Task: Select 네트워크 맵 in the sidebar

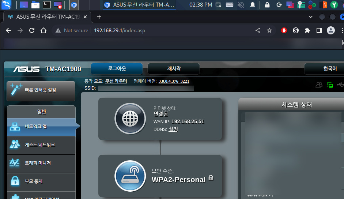Action: 41,127
